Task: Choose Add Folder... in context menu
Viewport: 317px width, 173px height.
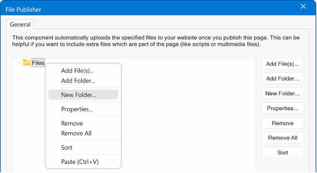Action: tap(78, 81)
